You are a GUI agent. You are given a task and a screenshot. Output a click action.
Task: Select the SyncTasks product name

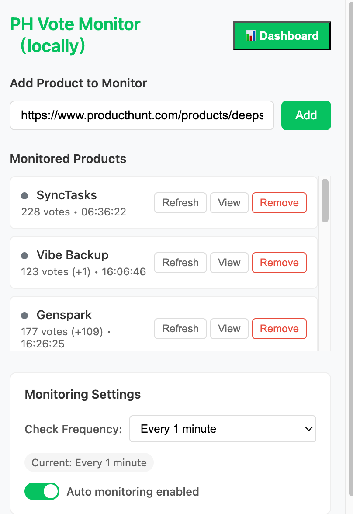pos(66,195)
